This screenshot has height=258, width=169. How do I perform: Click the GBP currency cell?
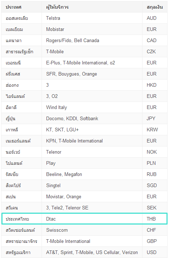click(x=155, y=241)
